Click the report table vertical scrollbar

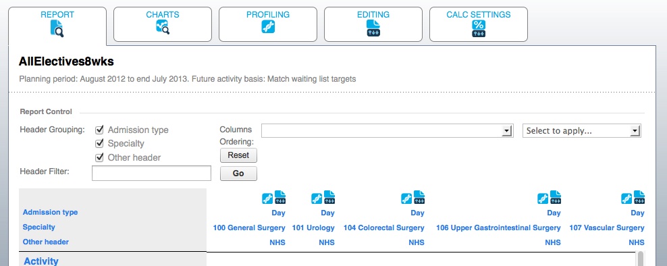pyautogui.click(x=640, y=259)
